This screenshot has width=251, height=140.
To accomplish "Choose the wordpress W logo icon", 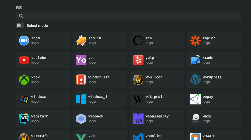I will [x=195, y=80].
